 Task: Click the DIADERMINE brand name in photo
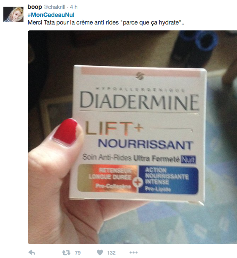[x=139, y=101]
